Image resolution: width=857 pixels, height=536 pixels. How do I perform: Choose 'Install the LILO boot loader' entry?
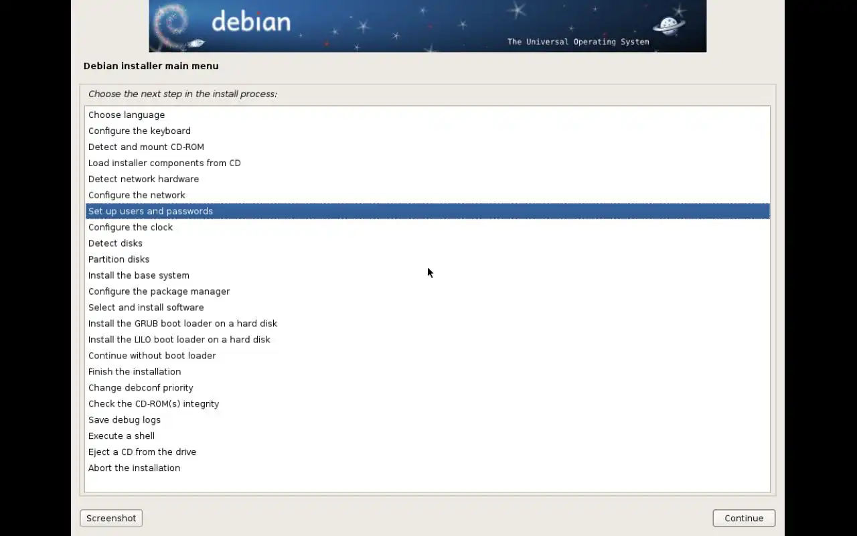click(x=427, y=340)
